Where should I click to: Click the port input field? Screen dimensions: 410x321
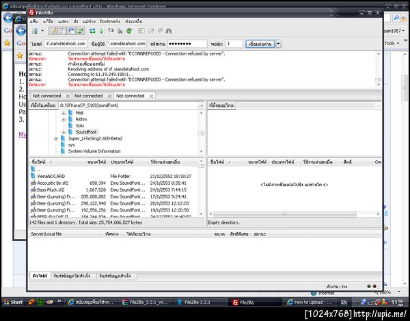coord(234,44)
